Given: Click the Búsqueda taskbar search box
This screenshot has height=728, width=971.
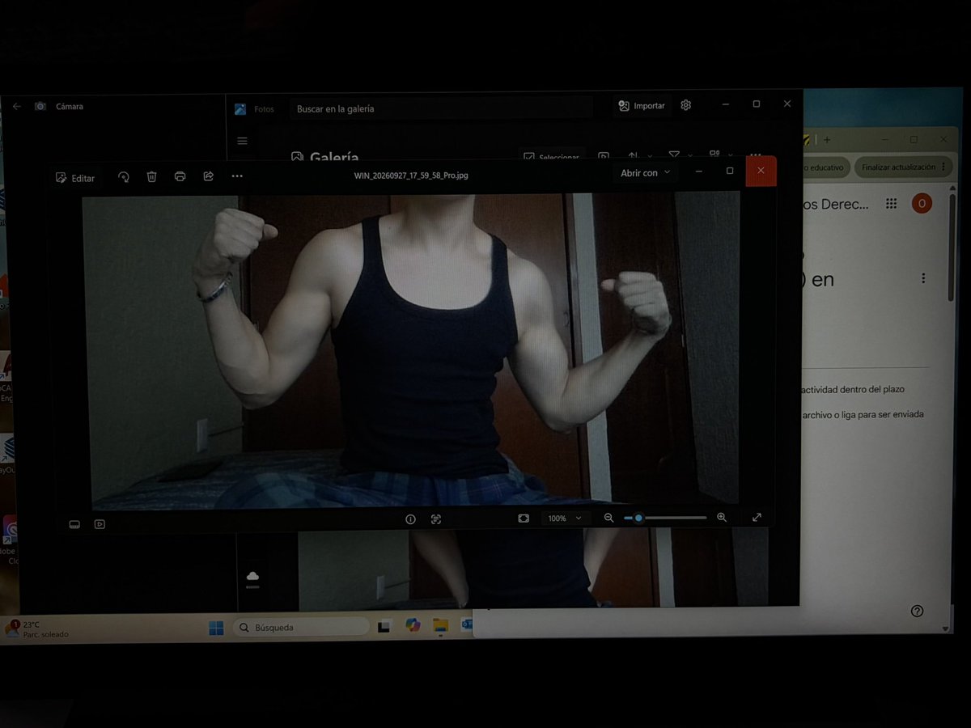Looking at the screenshot, I should [301, 627].
